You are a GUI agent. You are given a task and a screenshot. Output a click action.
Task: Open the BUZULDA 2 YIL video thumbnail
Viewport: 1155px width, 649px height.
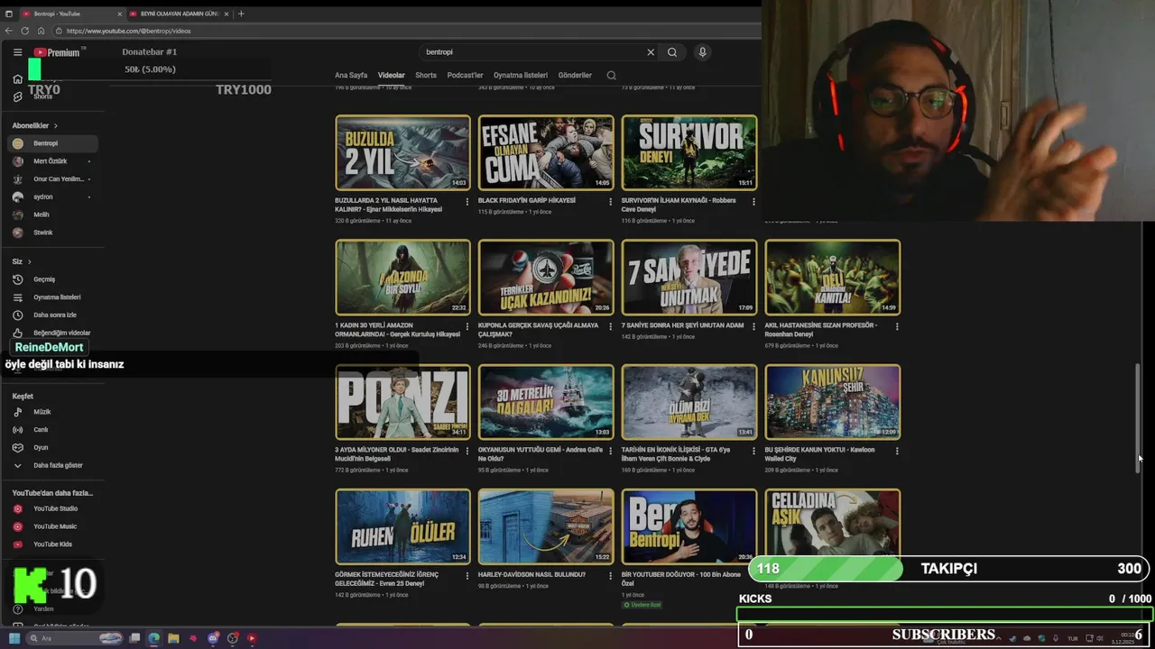click(x=402, y=152)
